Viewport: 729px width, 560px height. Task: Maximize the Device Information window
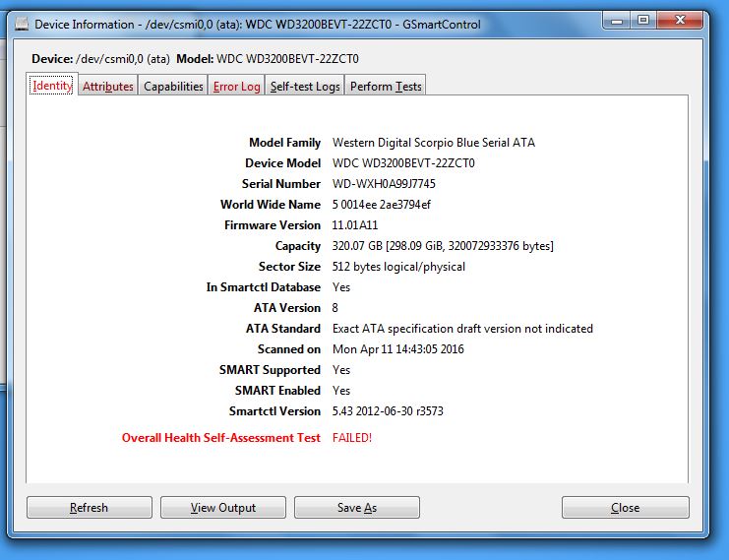[643, 21]
